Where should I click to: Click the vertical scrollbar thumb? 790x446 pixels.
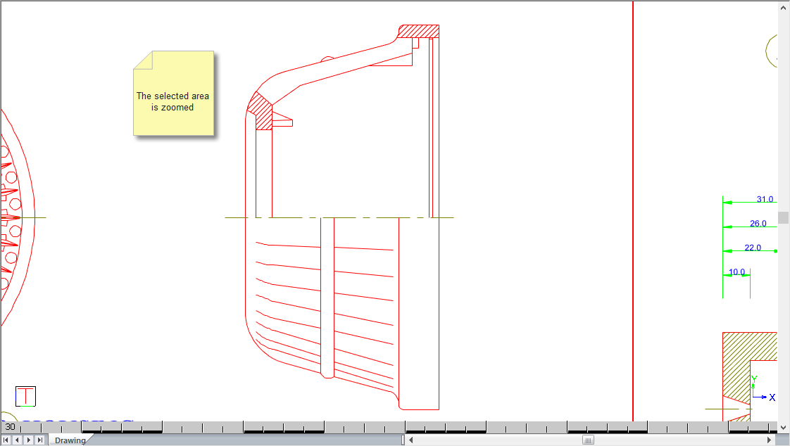click(x=784, y=217)
